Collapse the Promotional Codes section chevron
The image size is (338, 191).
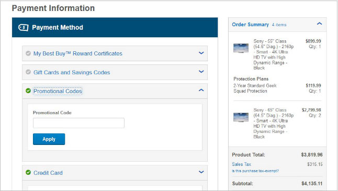point(201,90)
